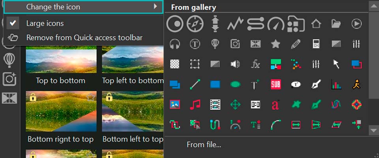Click hot air balloon icon in left toolbar
This screenshot has height=158, width=379.
pyautogui.click(x=9, y=60)
